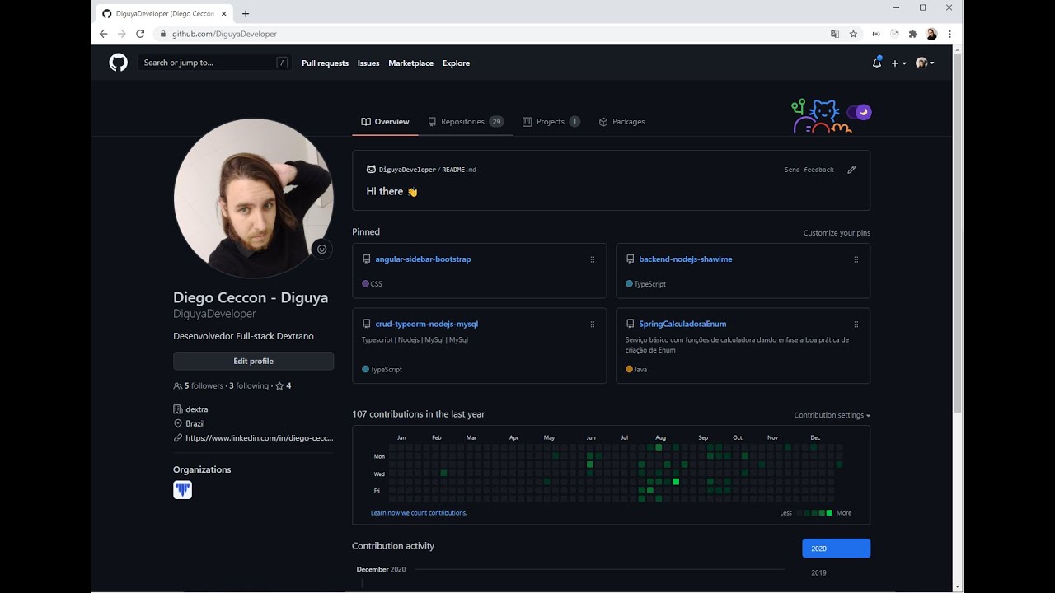
Task: Toggle the dark mode switch
Action: pos(861,112)
